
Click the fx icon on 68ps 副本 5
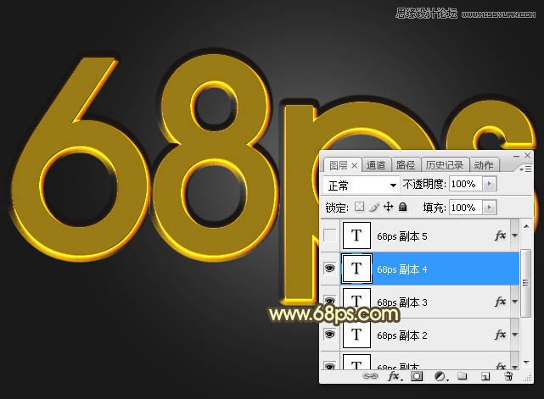[x=500, y=236]
